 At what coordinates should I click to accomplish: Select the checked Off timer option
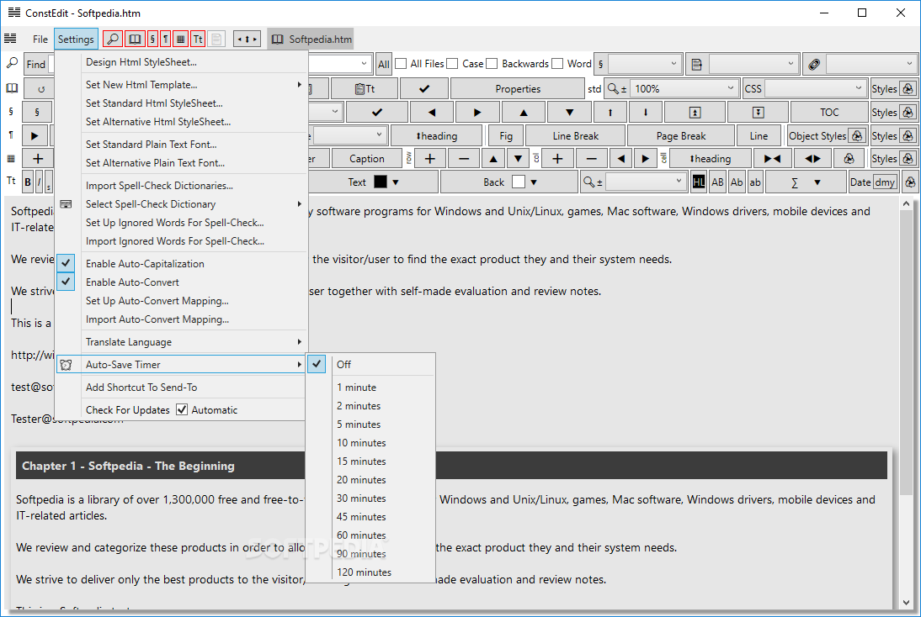pyautogui.click(x=371, y=364)
